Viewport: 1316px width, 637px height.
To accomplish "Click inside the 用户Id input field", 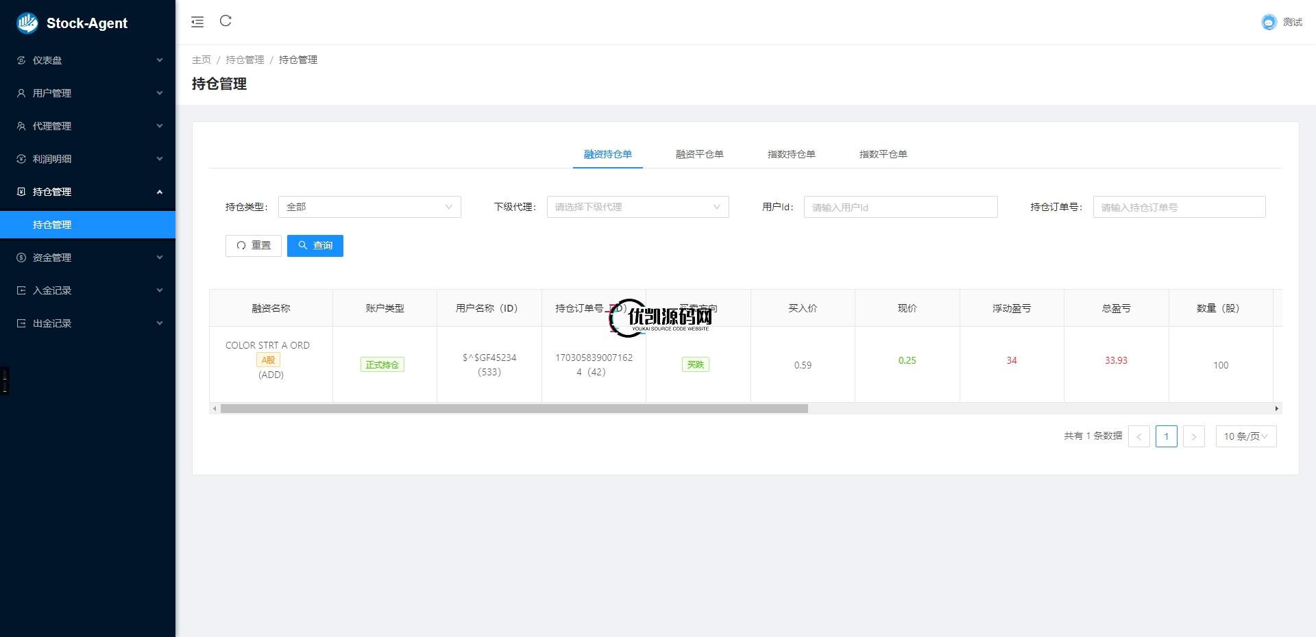I will pyautogui.click(x=900, y=207).
